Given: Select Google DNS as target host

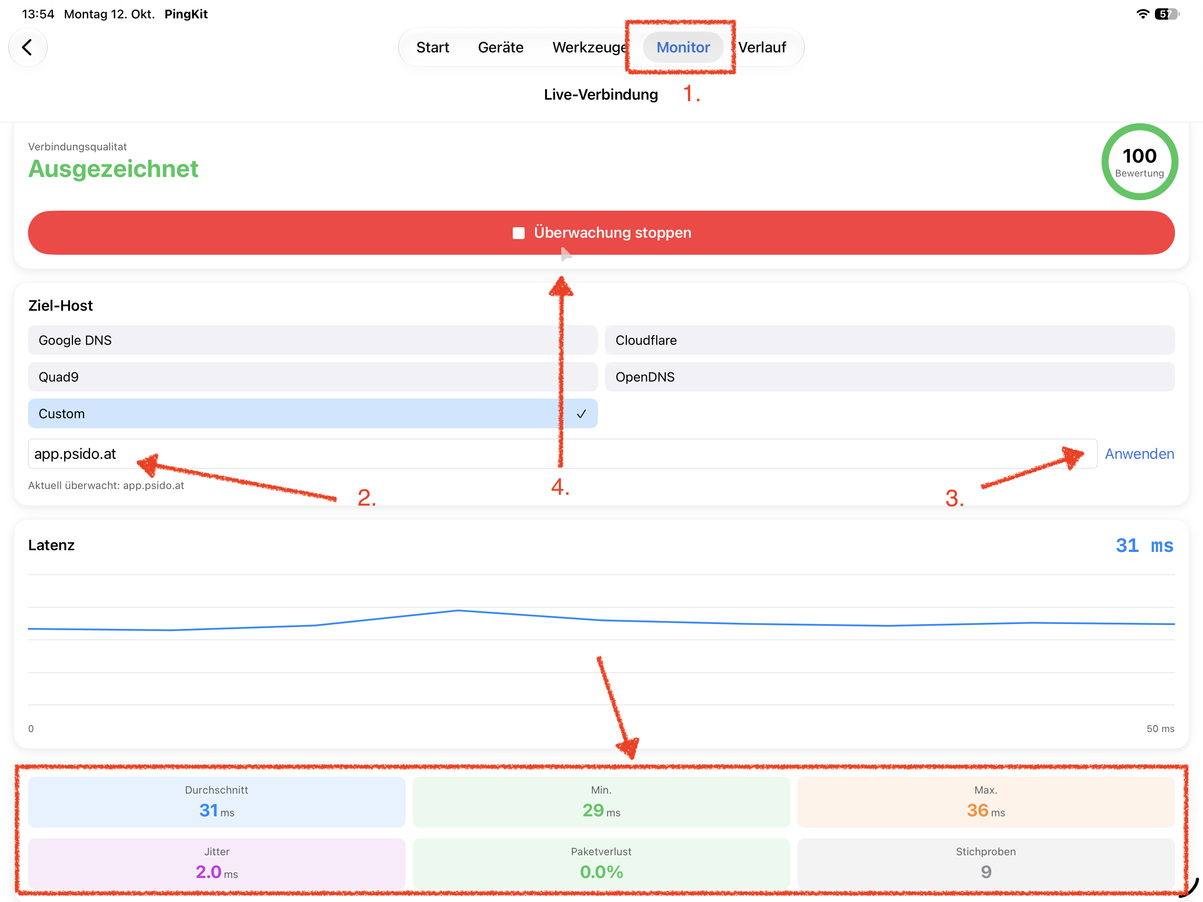Looking at the screenshot, I should coord(313,340).
